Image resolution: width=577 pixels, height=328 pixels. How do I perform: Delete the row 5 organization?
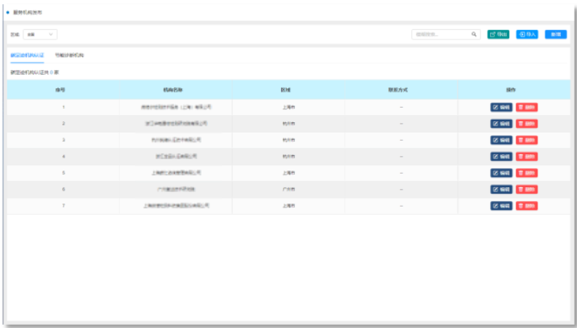point(526,173)
